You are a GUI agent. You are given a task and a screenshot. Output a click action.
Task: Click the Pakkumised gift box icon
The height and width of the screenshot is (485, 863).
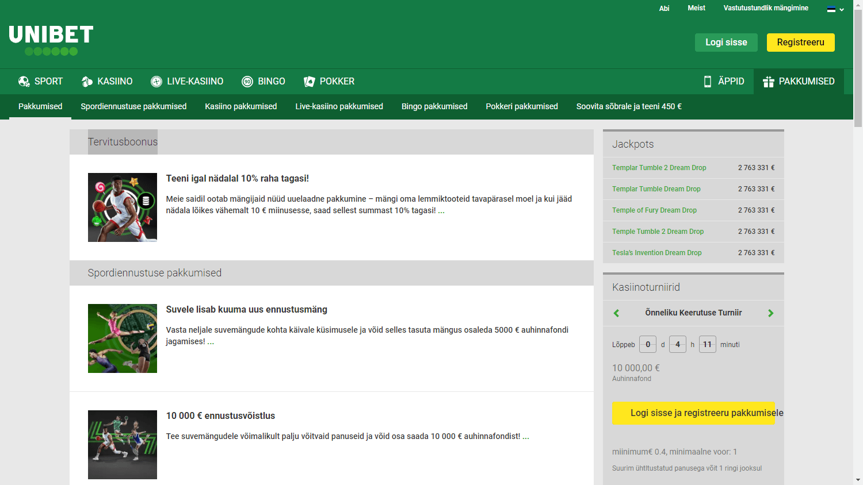click(x=769, y=82)
